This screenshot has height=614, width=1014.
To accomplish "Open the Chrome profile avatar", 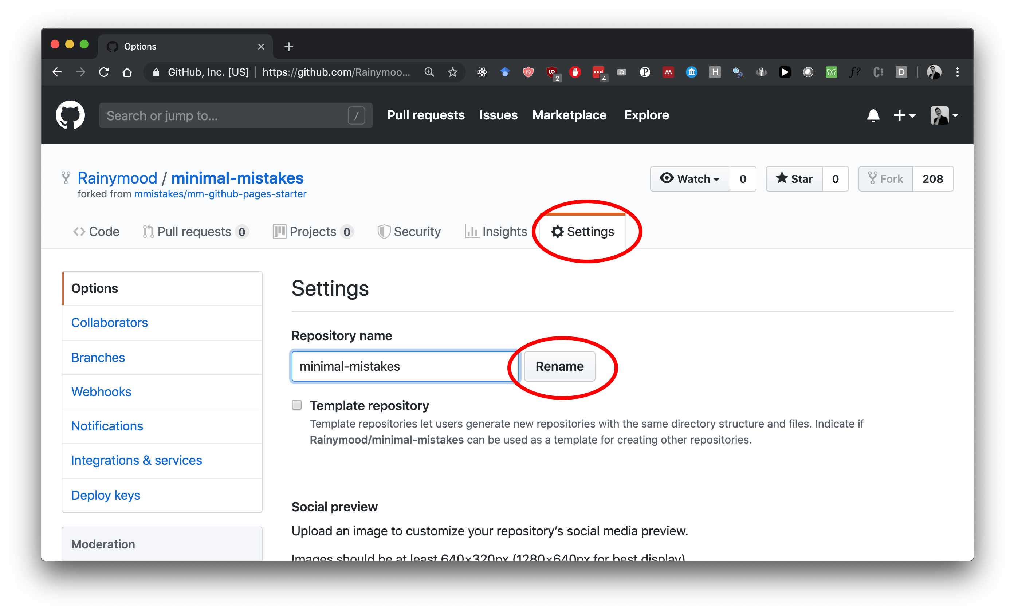I will click(934, 72).
